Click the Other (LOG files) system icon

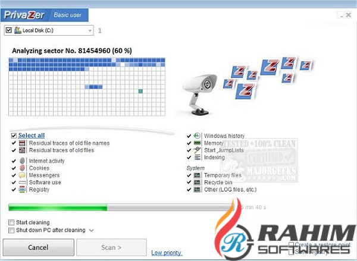(x=197, y=189)
